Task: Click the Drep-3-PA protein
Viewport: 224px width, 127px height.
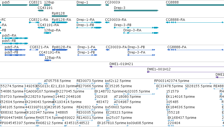Action: tap(141, 55)
